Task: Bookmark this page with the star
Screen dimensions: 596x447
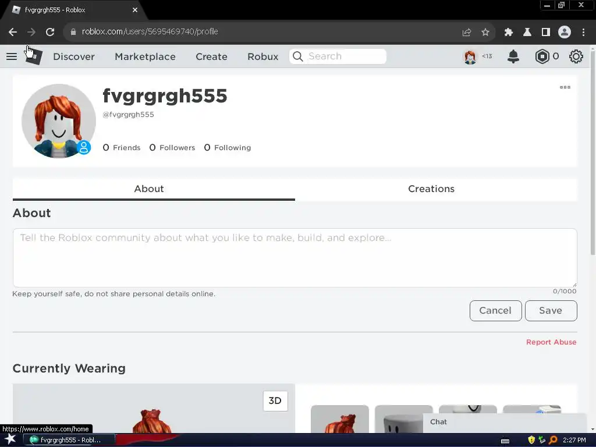Action: pyautogui.click(x=485, y=33)
